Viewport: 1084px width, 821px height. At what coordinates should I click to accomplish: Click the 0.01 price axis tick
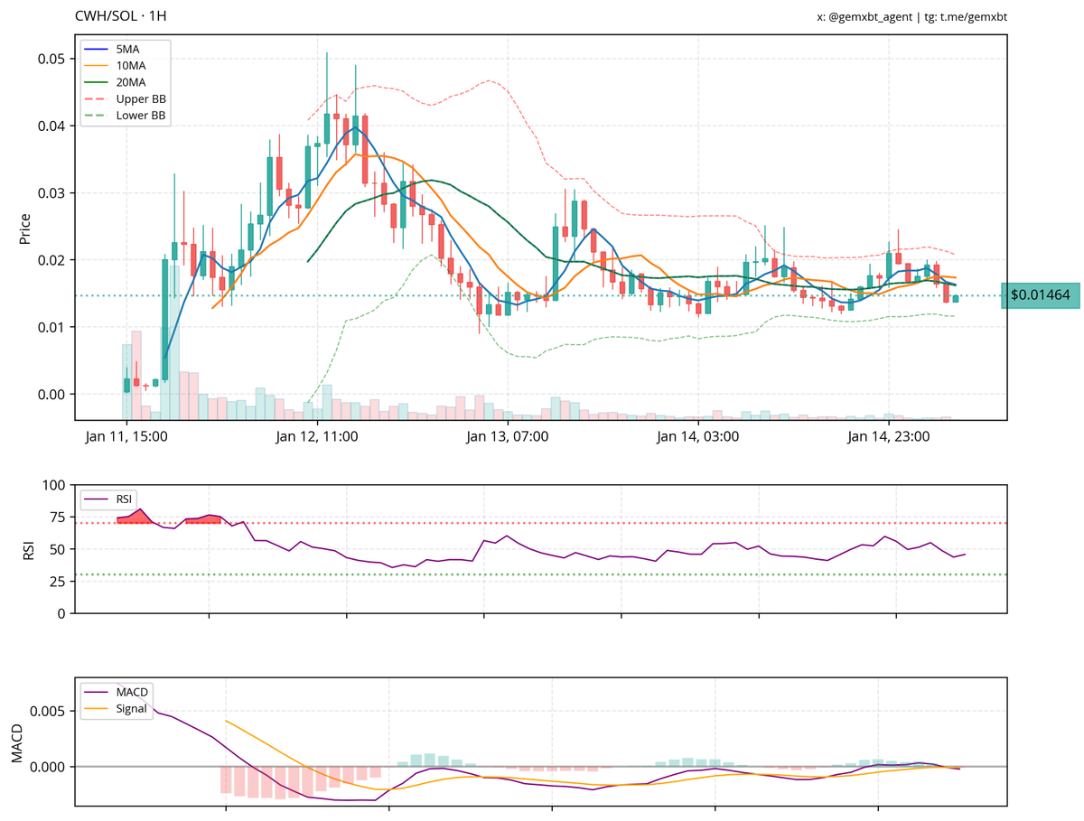click(x=52, y=327)
